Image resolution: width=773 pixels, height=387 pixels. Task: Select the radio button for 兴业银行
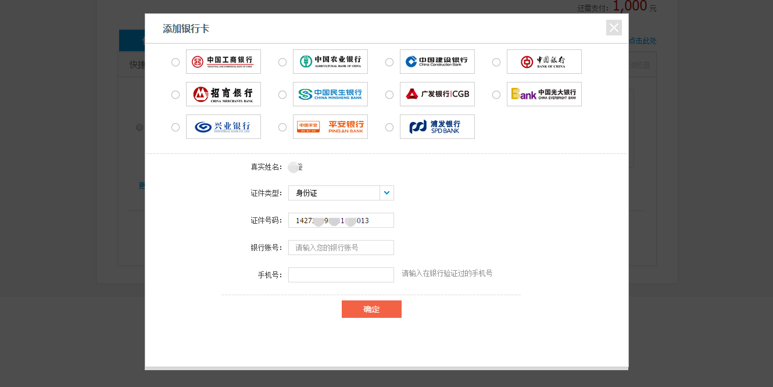tap(175, 127)
